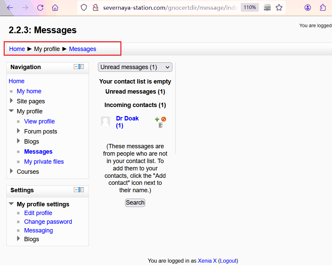The image size is (332, 265).
Task: Collapse My profile settings section
Action: (x=11, y=204)
